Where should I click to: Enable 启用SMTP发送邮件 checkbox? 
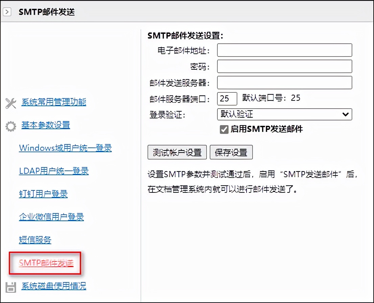(x=224, y=129)
